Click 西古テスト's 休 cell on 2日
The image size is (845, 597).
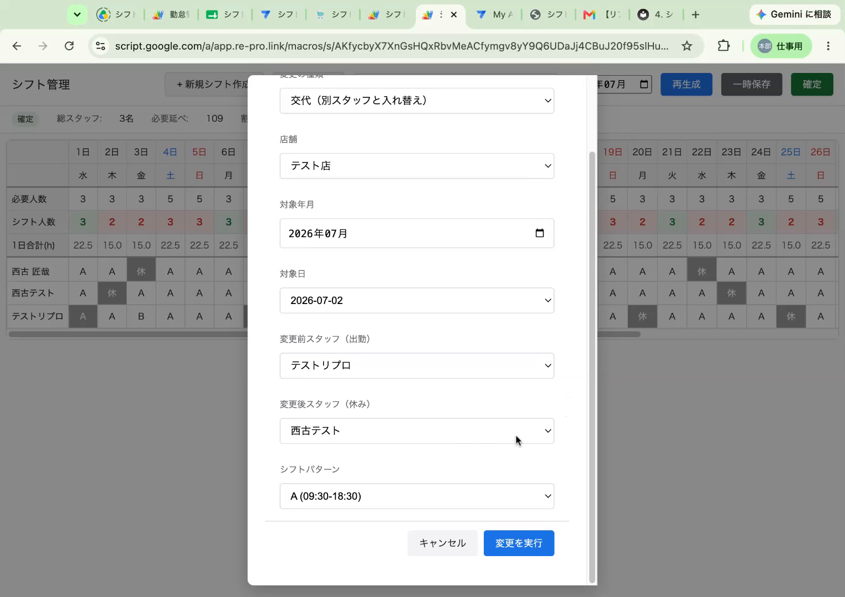click(112, 293)
